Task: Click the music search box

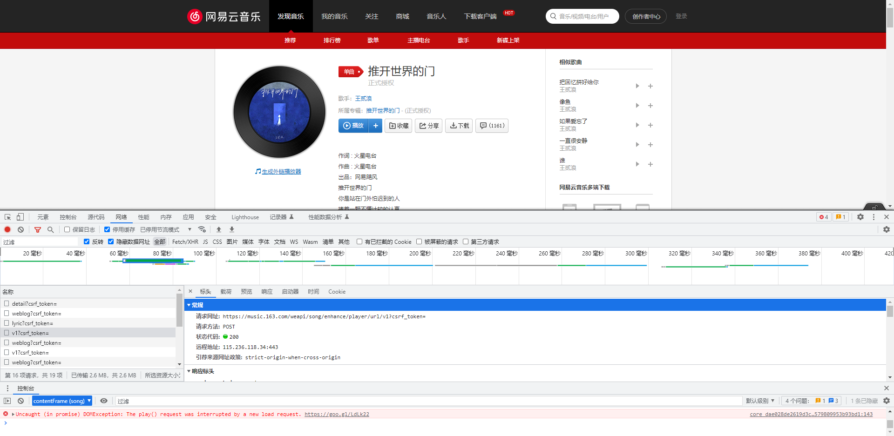Action: pos(582,16)
